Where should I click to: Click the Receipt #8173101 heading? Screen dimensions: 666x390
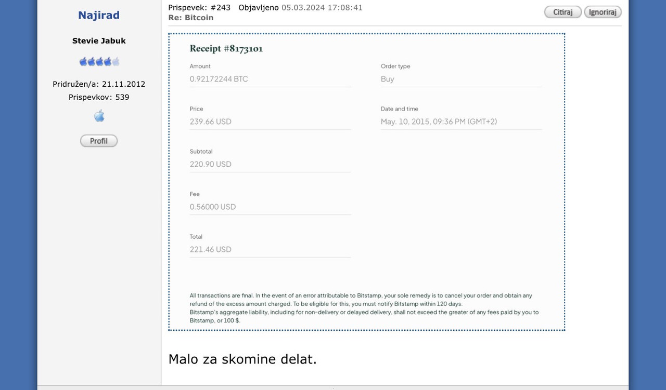pyautogui.click(x=226, y=49)
